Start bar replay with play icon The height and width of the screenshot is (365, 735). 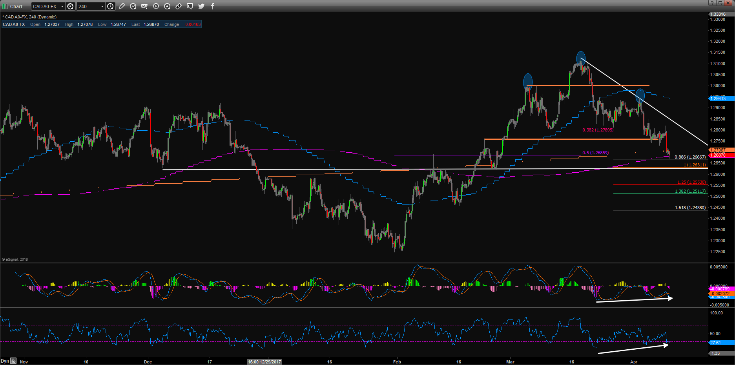pyautogui.click(x=156, y=6)
